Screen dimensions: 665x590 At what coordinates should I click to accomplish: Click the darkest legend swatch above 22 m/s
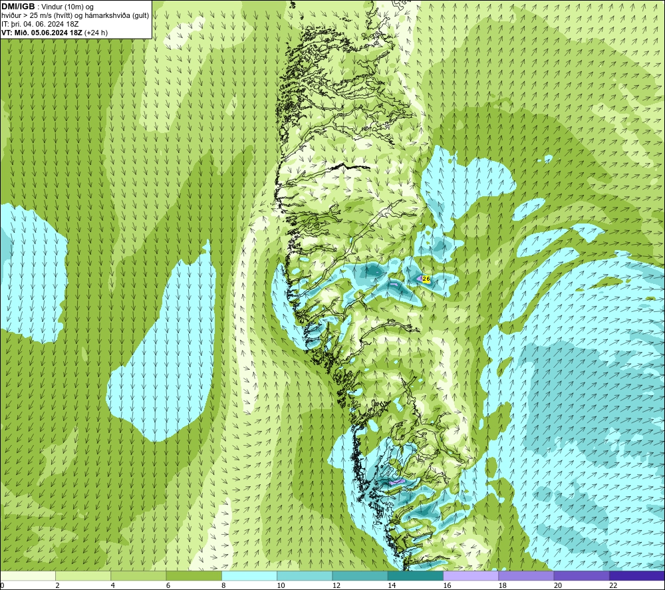coord(637,575)
